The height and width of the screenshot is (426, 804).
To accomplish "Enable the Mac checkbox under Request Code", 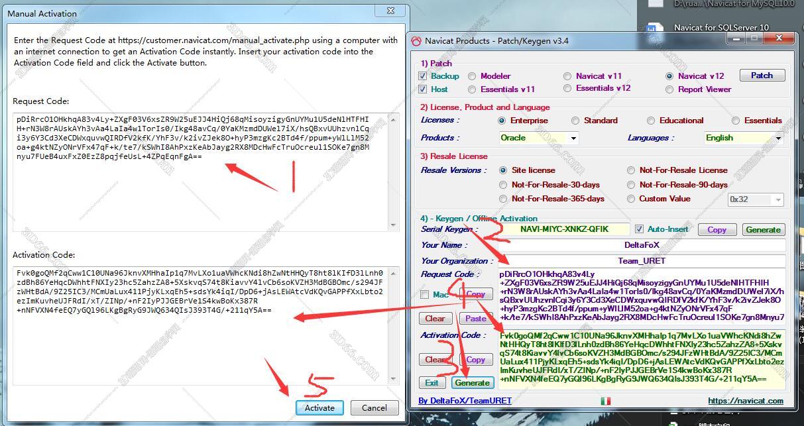I will (425, 294).
